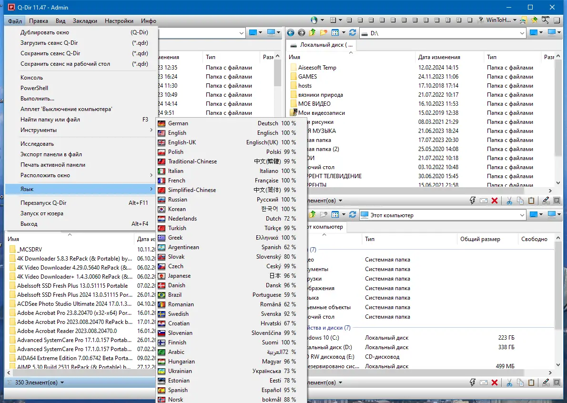
Task: Expand the top-left pane address bar dropdown
Action: [241, 33]
